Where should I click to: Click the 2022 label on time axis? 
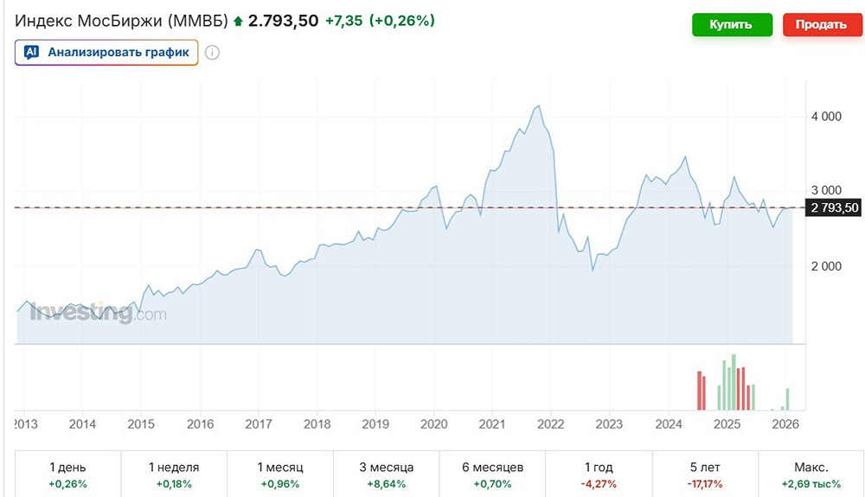pos(551,424)
